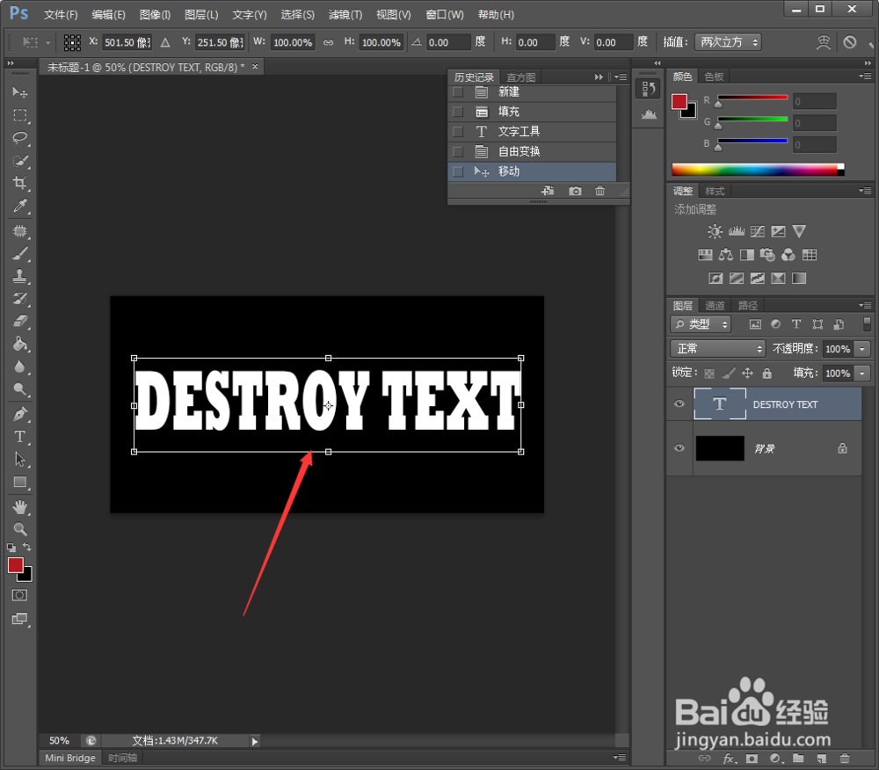Open 时间轴 timeline panel tab
This screenshot has width=879, height=770.
[x=122, y=758]
